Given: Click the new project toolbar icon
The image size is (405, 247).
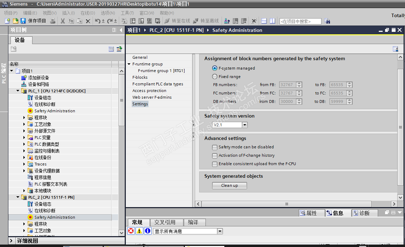Looking at the screenshot, I should (7, 21).
